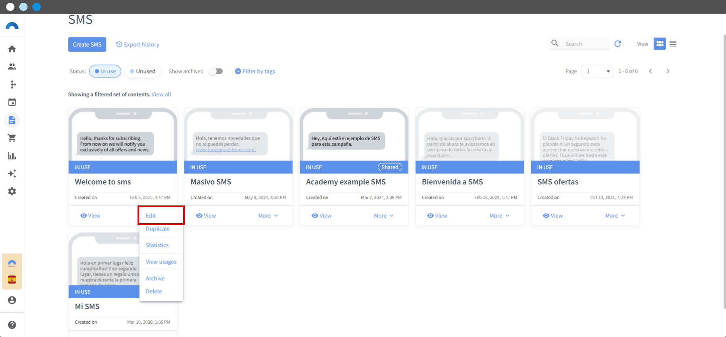Toggle the Show archived switch
Image resolution: width=726 pixels, height=337 pixels.
tap(216, 71)
